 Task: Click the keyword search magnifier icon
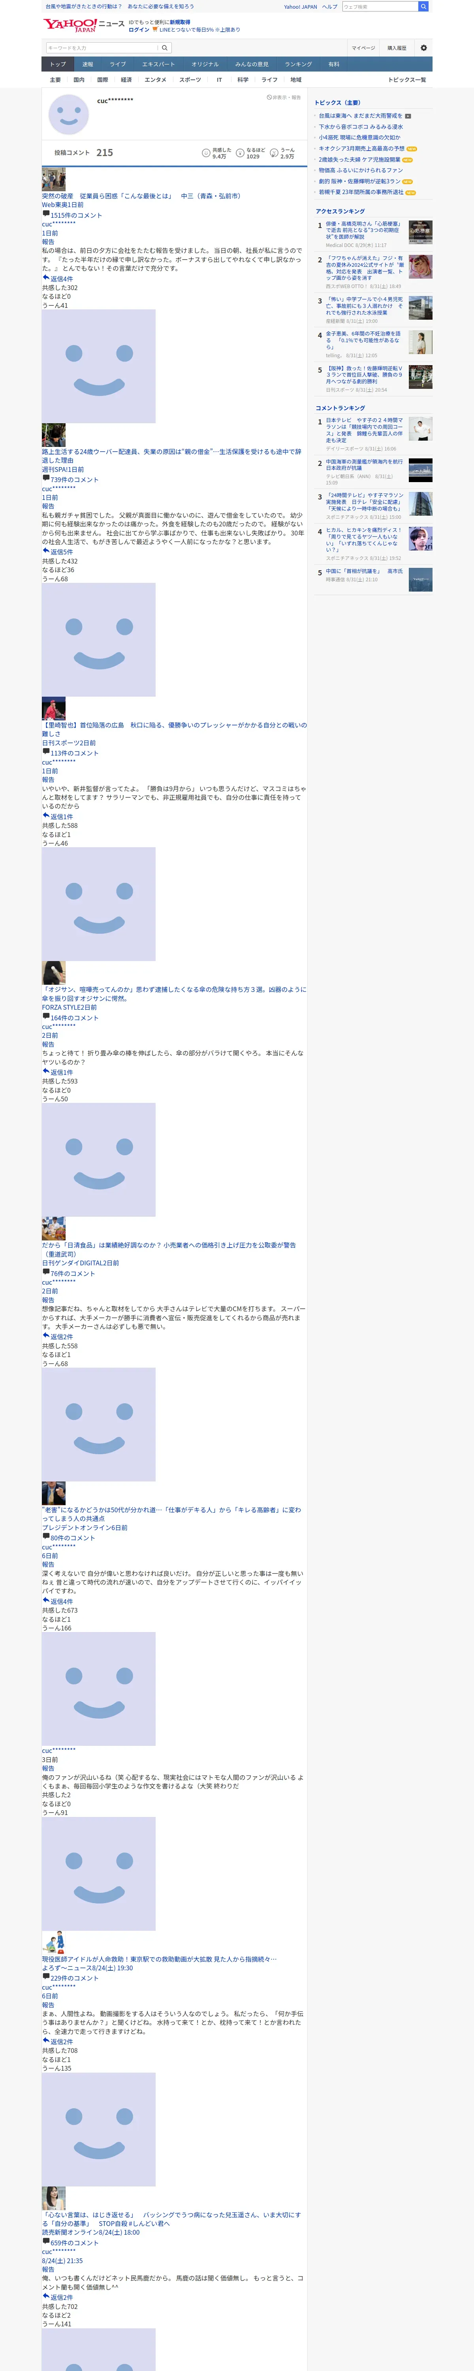165,48
